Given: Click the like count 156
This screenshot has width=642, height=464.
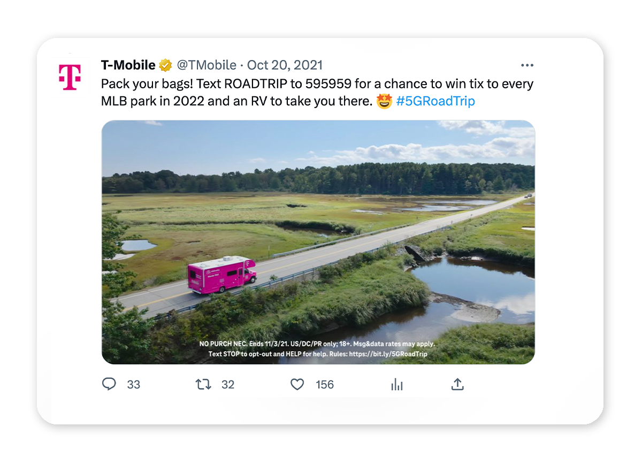Looking at the screenshot, I should tap(325, 385).
